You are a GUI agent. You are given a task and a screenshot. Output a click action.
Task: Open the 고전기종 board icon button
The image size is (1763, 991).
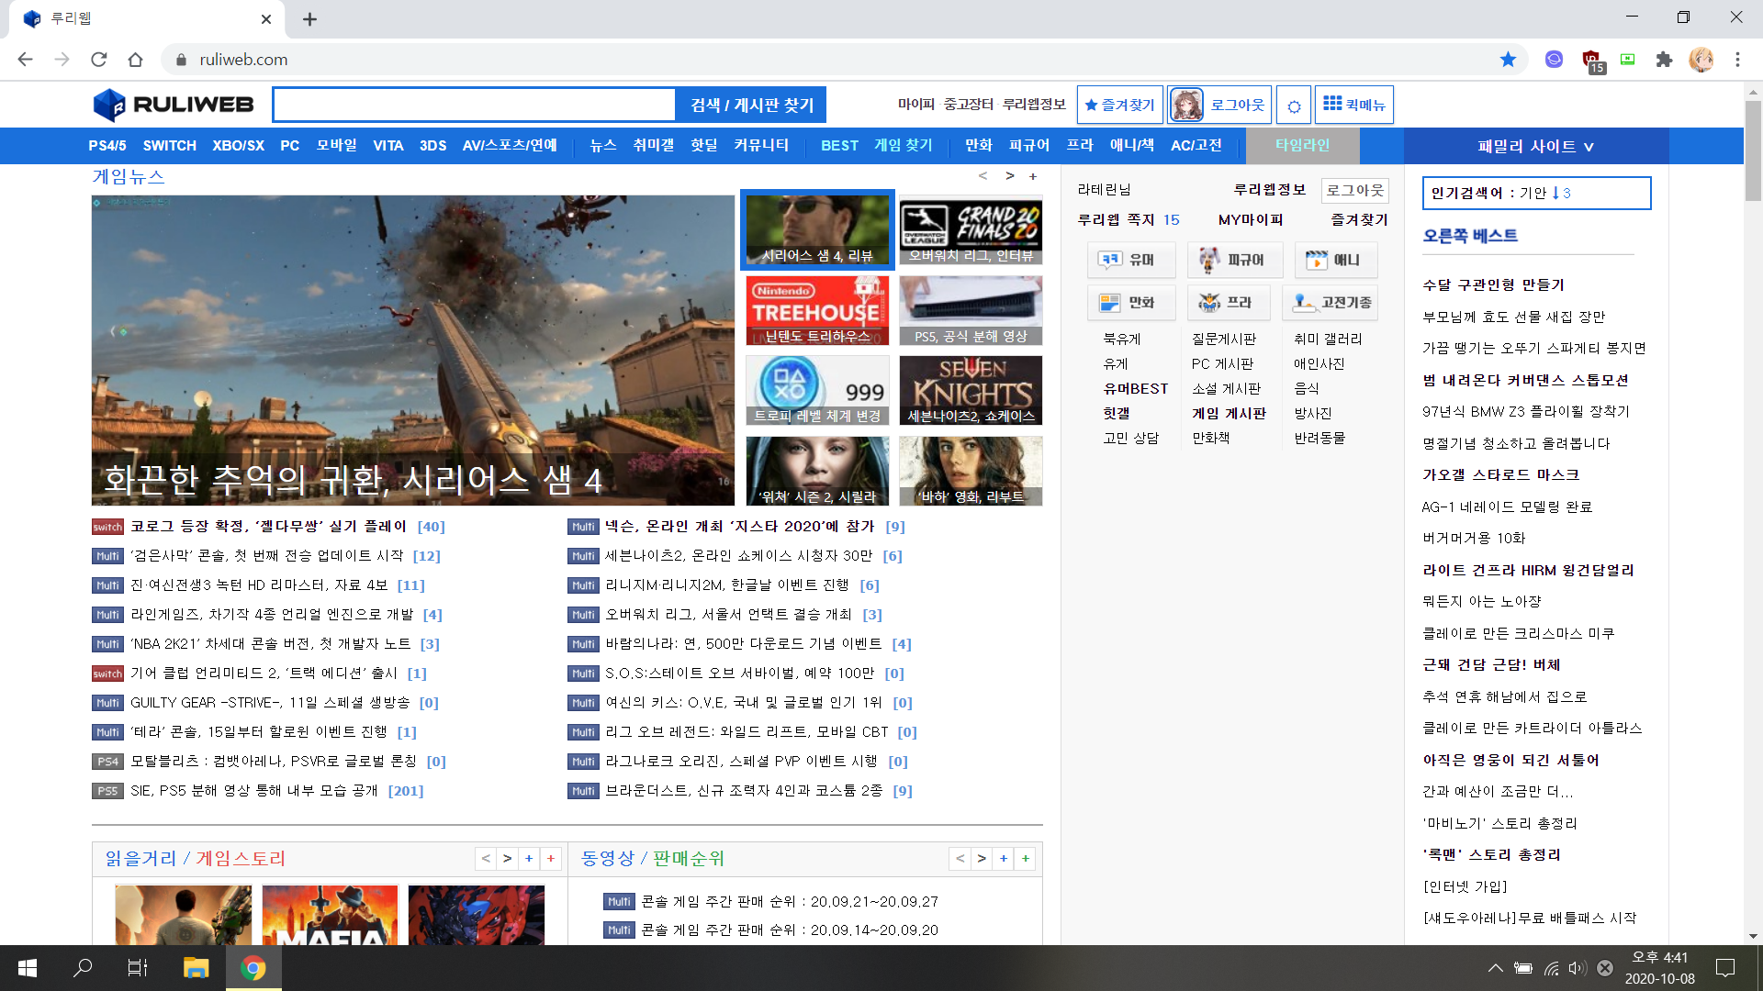1330,303
